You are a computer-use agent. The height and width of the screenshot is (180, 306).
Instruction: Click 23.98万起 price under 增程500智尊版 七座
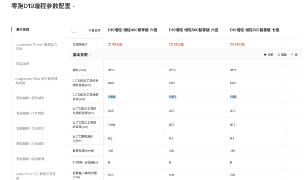(x=237, y=45)
